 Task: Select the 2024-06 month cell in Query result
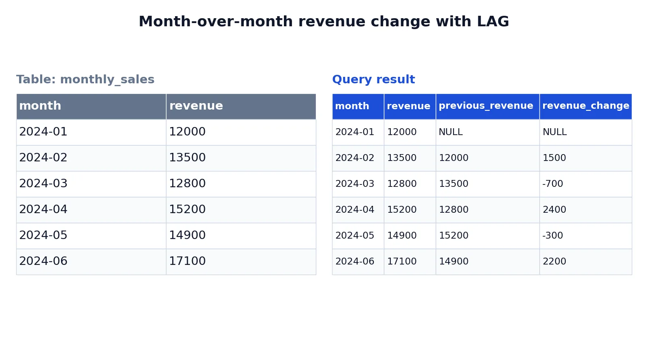(x=358, y=262)
